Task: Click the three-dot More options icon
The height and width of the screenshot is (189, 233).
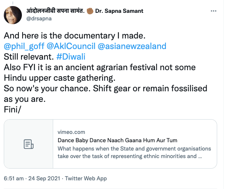Action: [213, 11]
